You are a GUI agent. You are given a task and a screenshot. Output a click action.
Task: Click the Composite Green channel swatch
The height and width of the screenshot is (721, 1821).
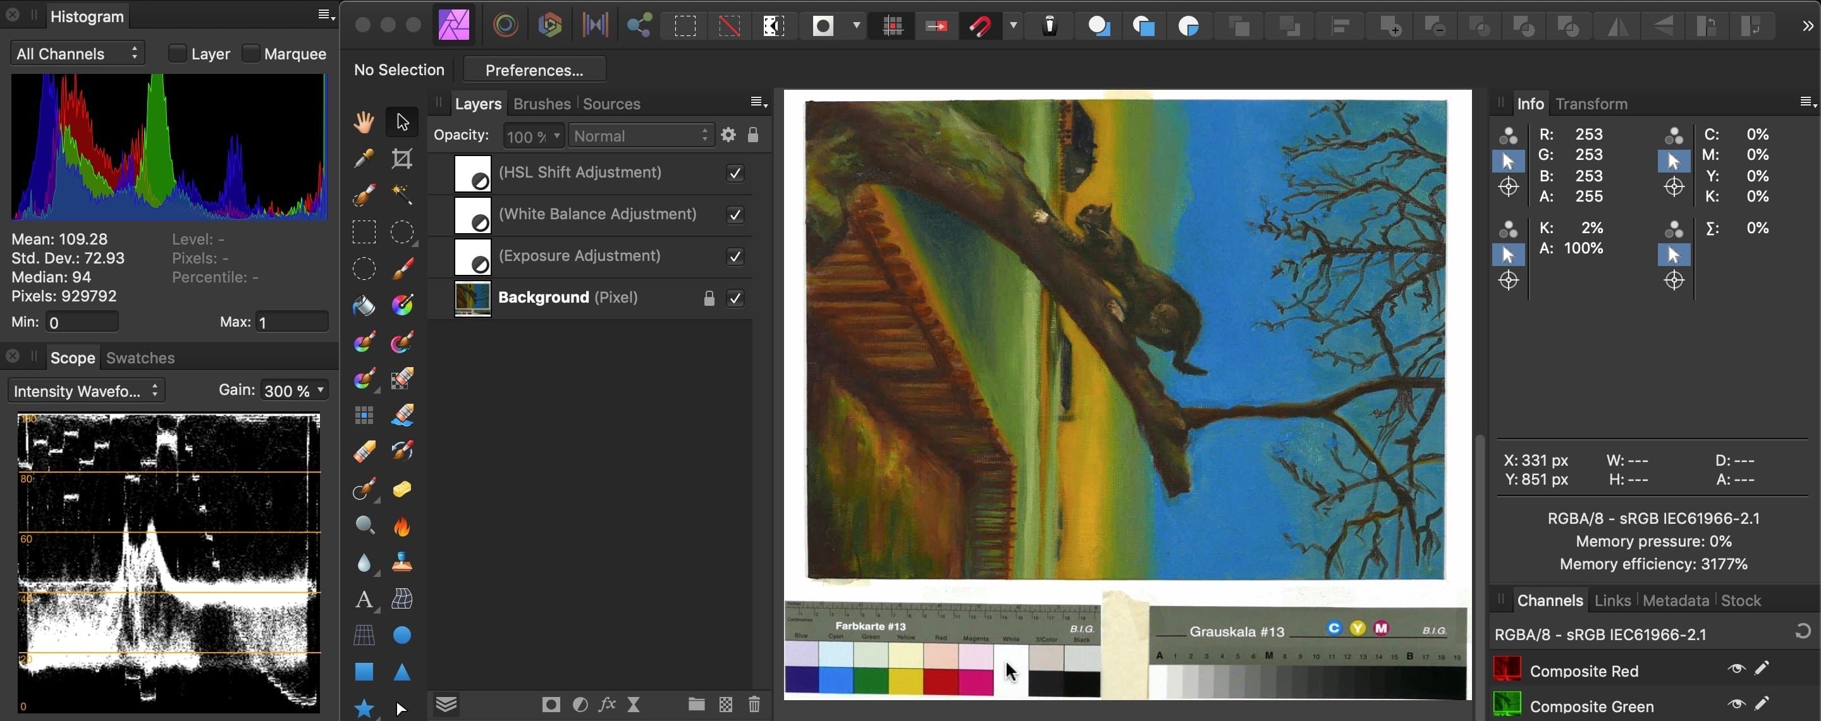[x=1507, y=705]
